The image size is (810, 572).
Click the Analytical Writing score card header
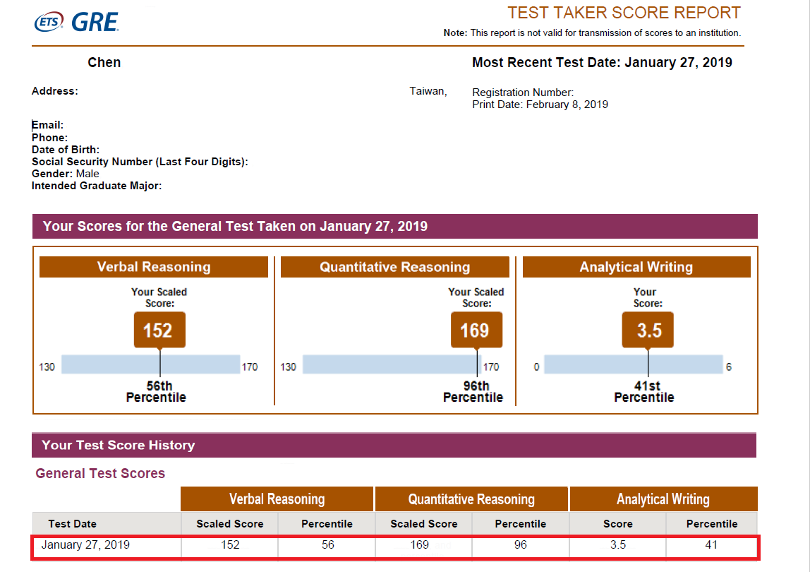(636, 267)
